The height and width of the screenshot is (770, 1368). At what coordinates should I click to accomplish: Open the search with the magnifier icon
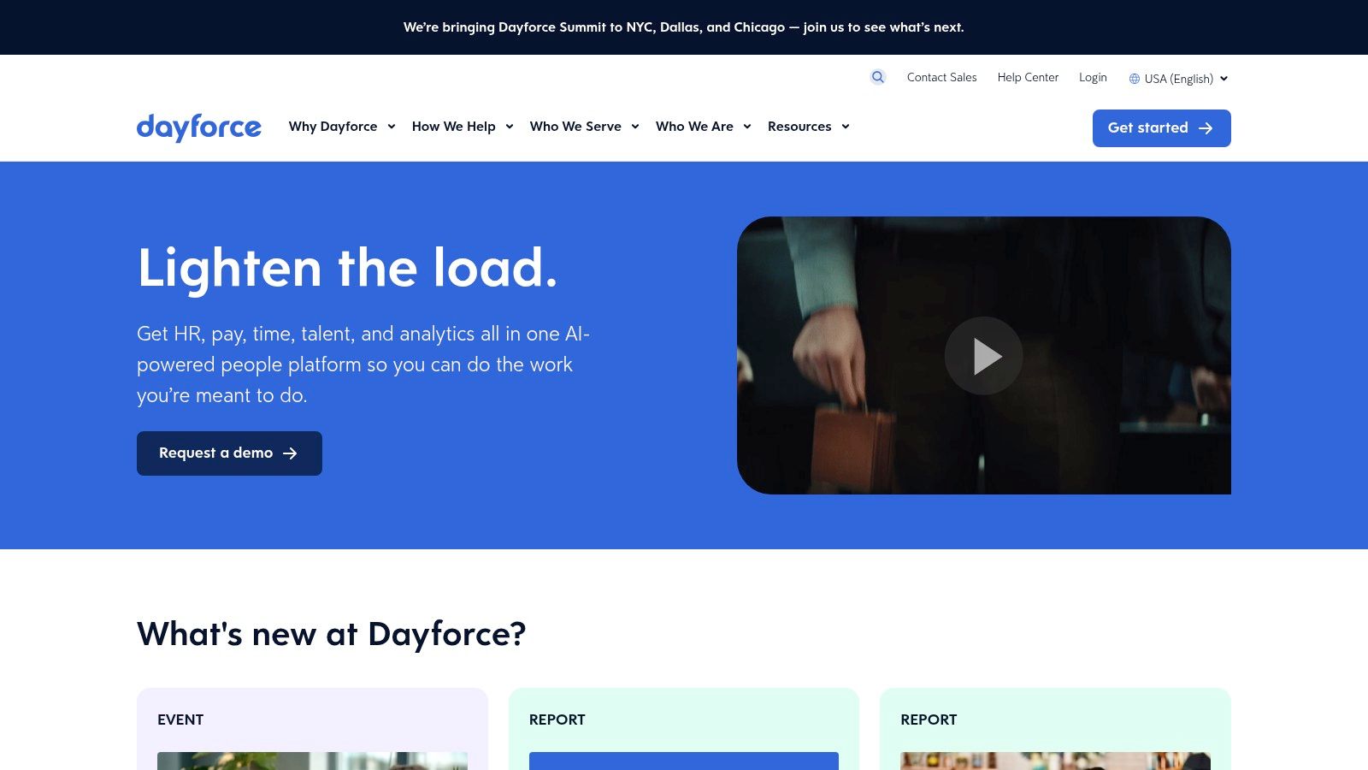tap(877, 77)
